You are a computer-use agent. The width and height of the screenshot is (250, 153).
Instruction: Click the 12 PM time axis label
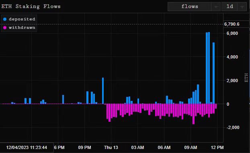point(217,148)
